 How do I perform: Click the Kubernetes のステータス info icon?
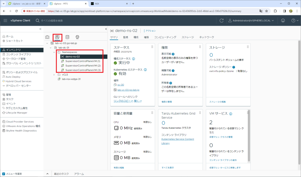(145, 70)
